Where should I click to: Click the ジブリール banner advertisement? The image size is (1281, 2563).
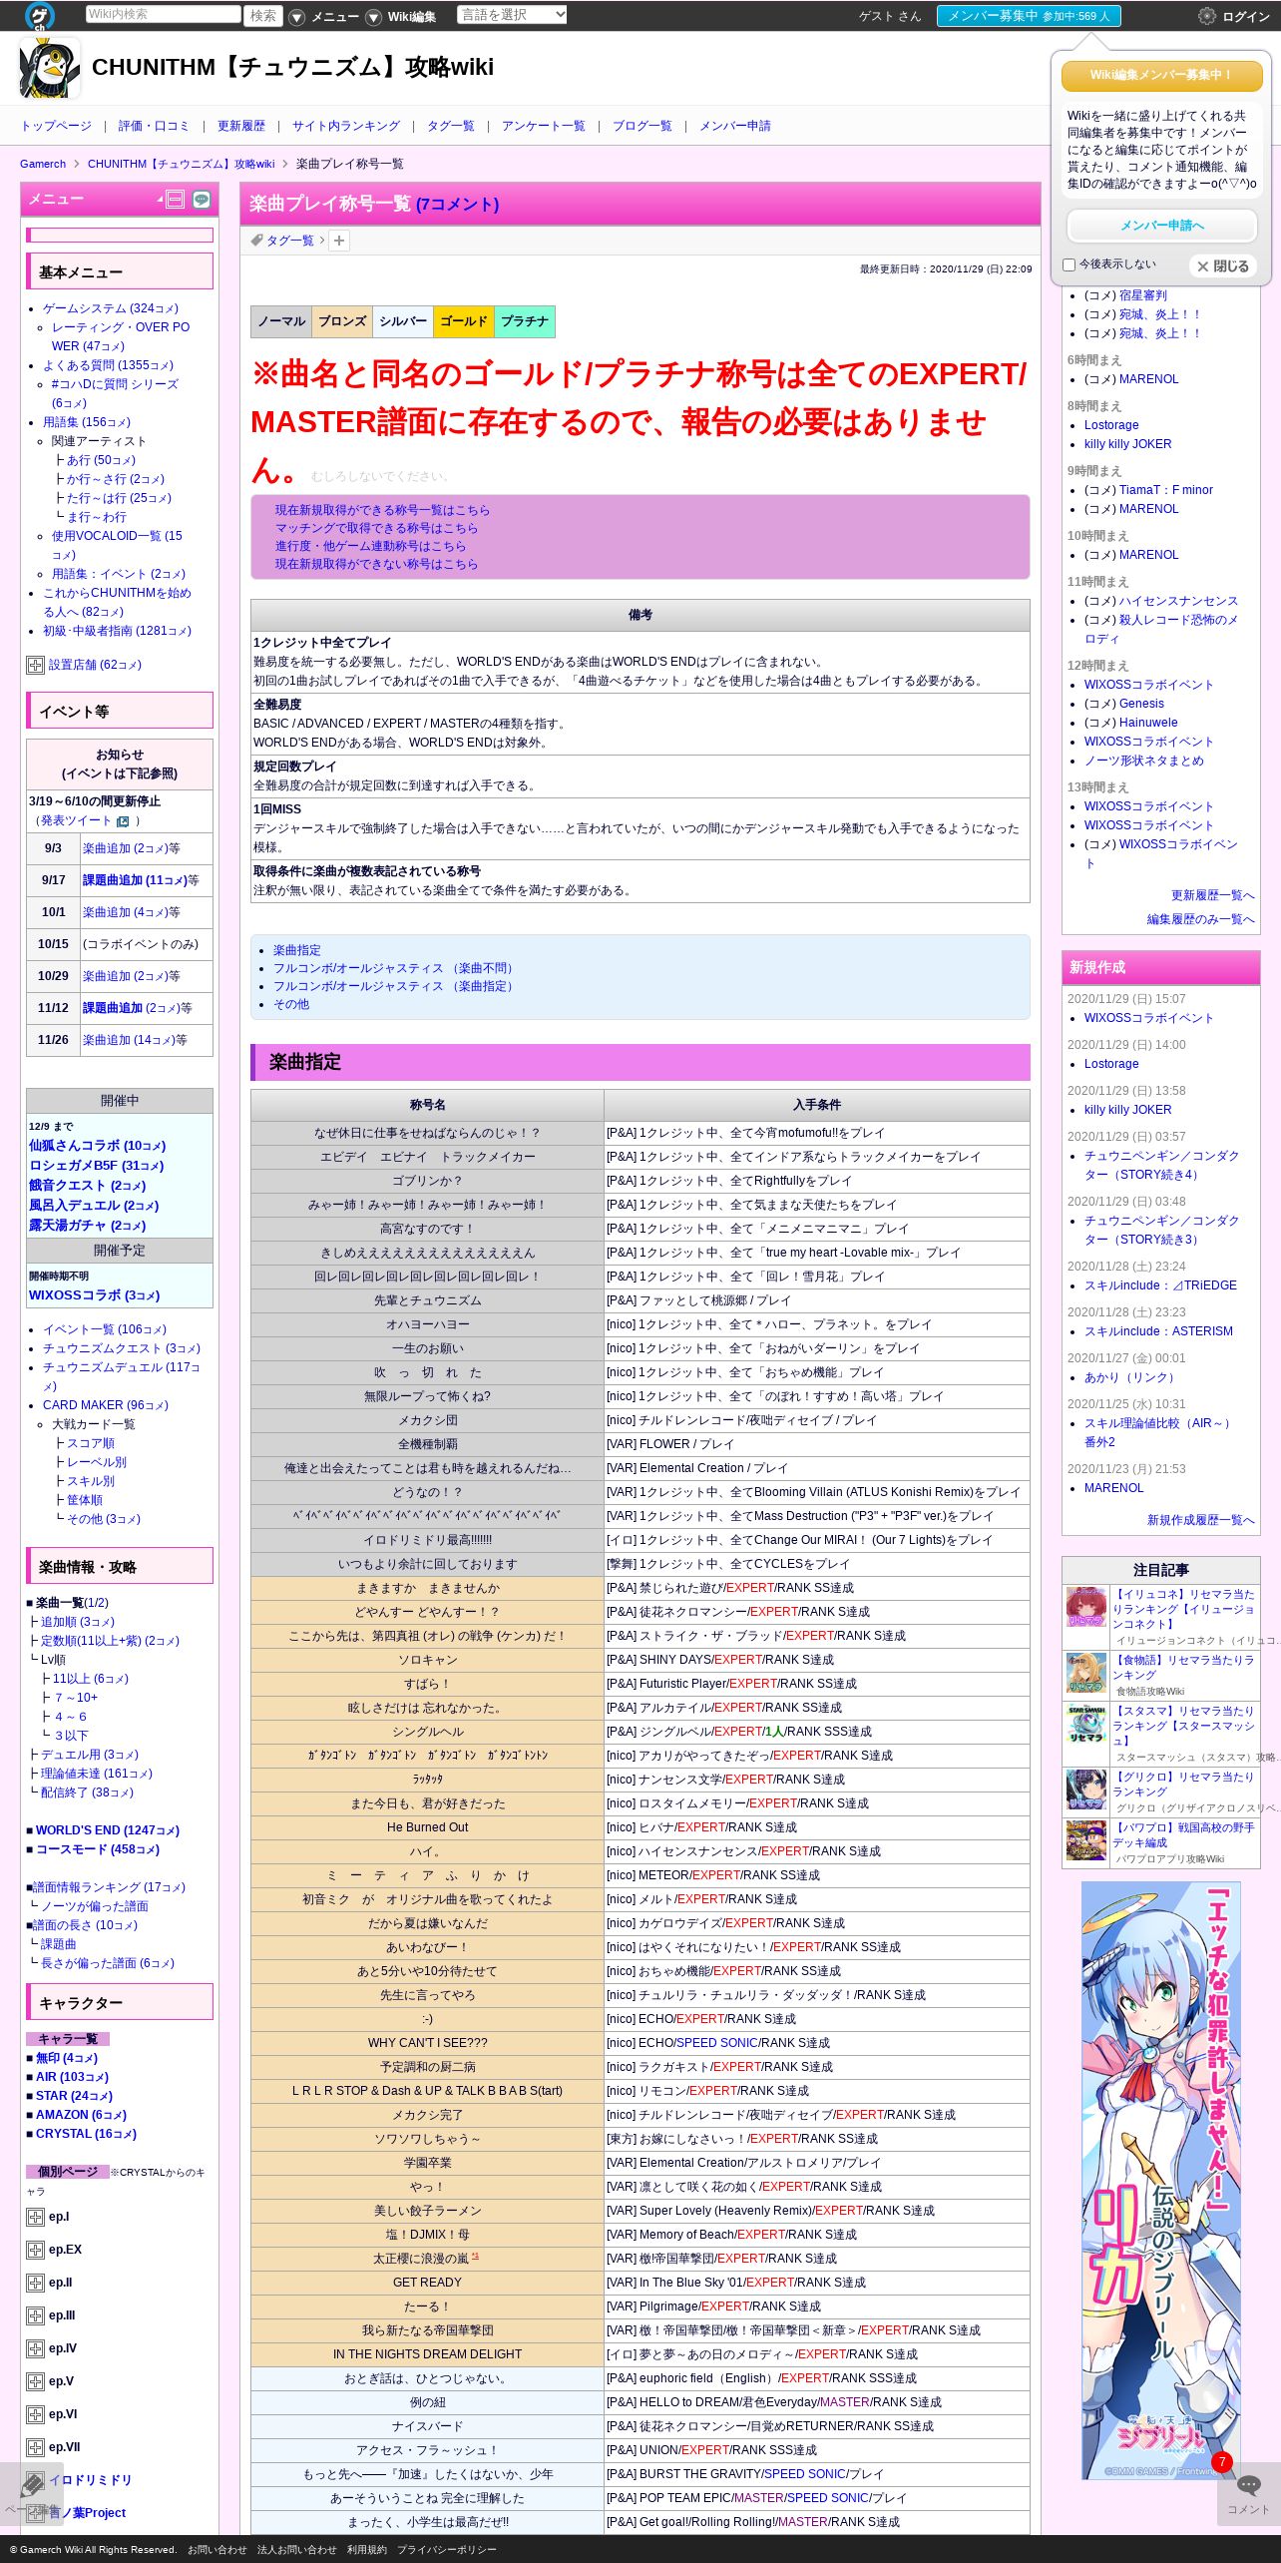pyautogui.click(x=1161, y=2181)
